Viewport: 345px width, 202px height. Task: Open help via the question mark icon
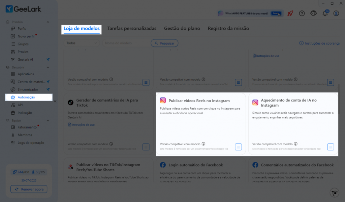pos(302,13)
